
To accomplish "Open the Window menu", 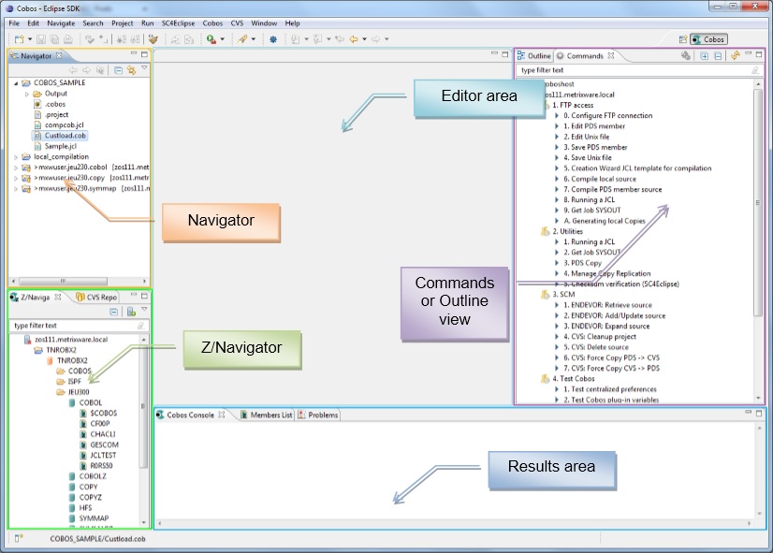I will coord(264,23).
